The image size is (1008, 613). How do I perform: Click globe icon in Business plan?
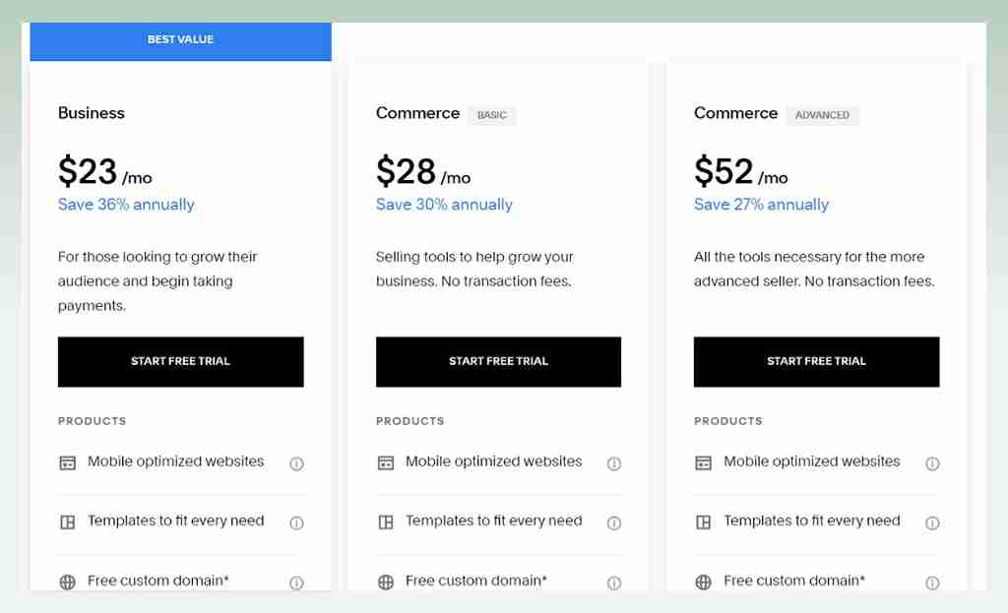(68, 582)
